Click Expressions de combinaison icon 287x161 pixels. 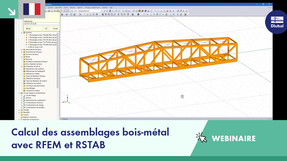[24, 100]
